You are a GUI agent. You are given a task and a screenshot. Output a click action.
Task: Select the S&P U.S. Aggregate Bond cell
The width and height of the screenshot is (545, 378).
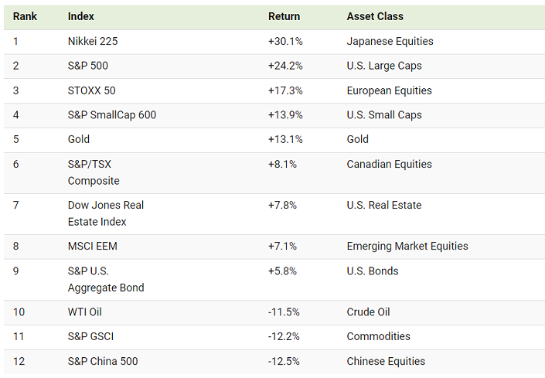106,279
